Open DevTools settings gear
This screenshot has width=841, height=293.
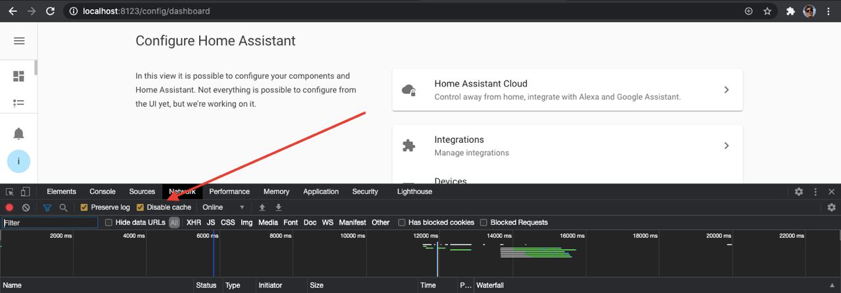pos(799,191)
